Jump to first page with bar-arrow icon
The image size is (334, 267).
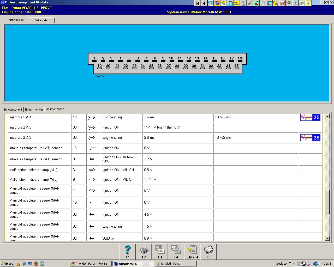pos(198,3)
